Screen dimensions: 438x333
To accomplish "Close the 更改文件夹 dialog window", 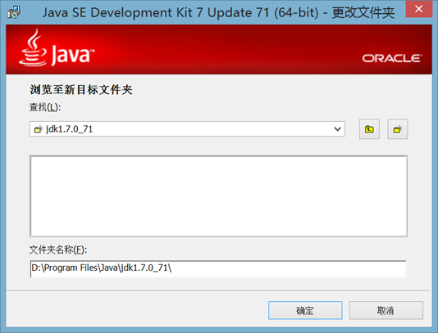I will pyautogui.click(x=419, y=9).
